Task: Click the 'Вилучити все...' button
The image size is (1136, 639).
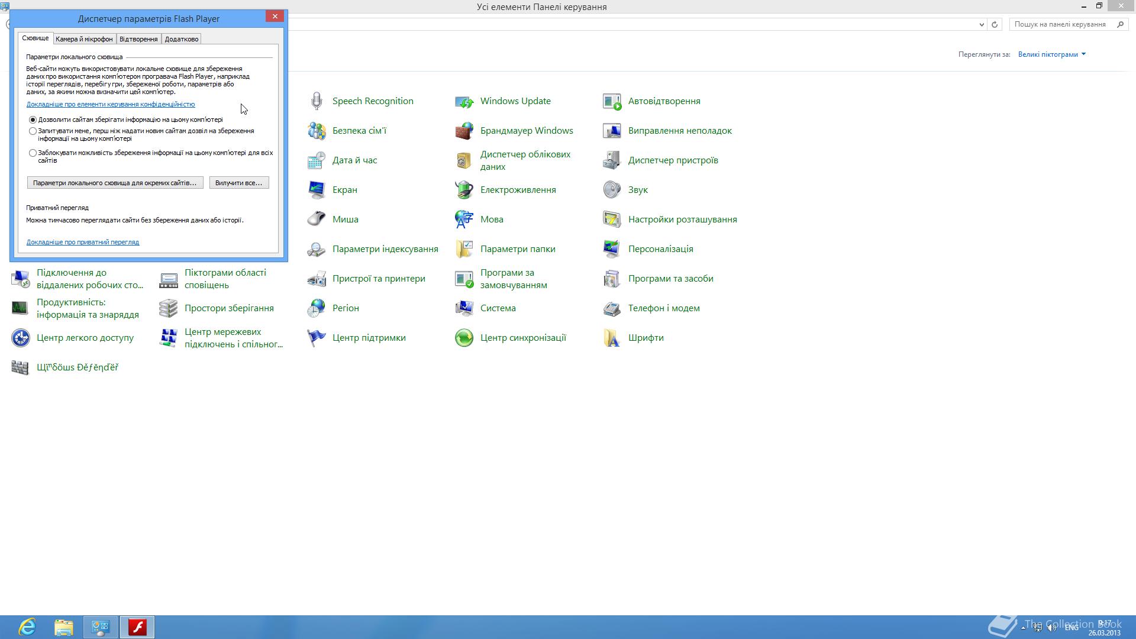Action: (238, 183)
